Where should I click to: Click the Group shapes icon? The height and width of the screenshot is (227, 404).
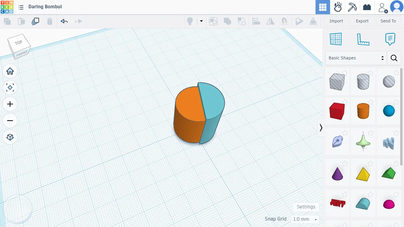[x=227, y=21]
